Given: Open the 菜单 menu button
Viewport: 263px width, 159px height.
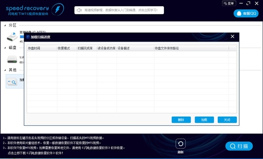Looking at the screenshot, I should pos(229,4).
